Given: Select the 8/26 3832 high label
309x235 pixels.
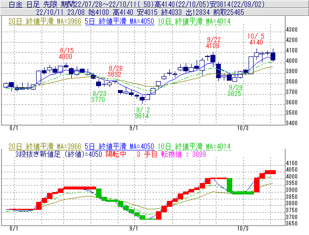Looking at the screenshot, I should pos(115,71).
